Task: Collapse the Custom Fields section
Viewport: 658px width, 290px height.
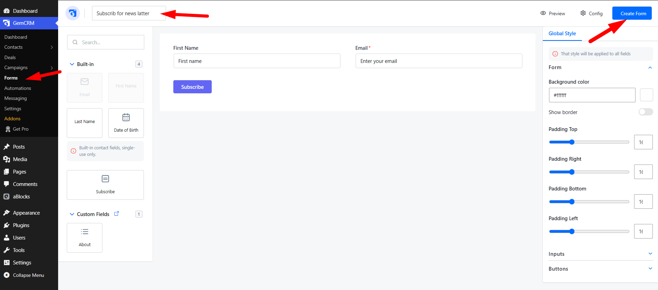Action: (72, 214)
